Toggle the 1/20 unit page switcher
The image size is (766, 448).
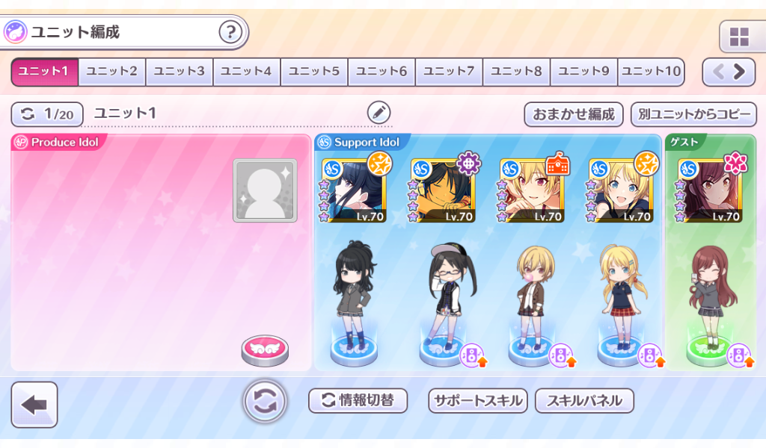click(x=47, y=114)
